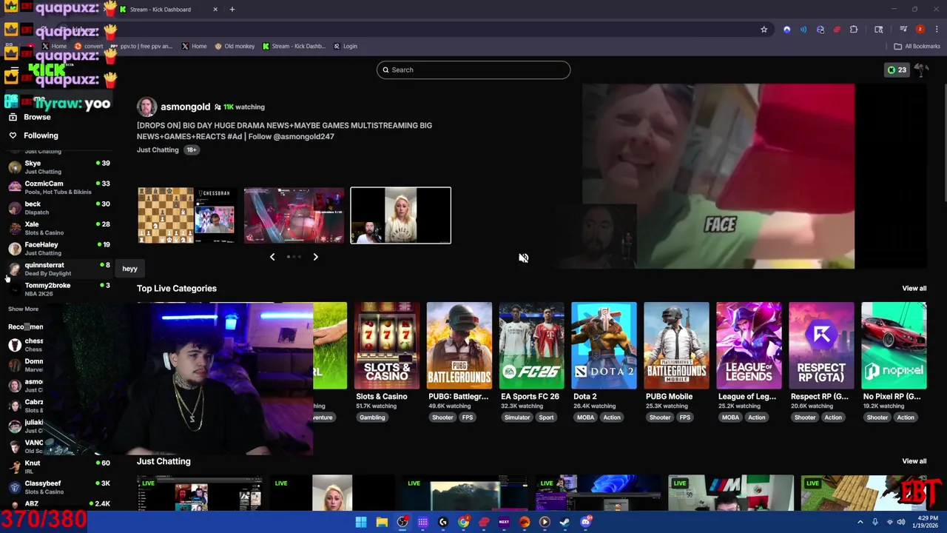The width and height of the screenshot is (947, 533).
Task: Open the Respect RP (GTA) category card
Action: coord(821,346)
